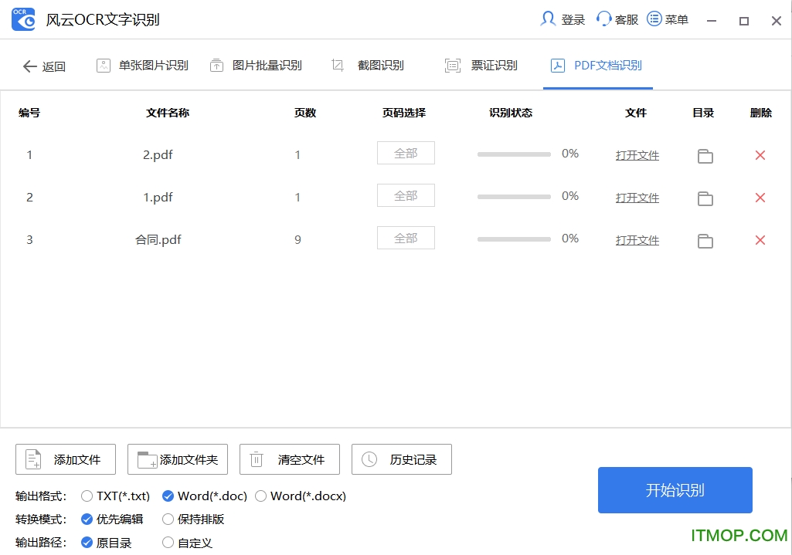Select the 图片批量识别 batch recognition icon
The width and height of the screenshot is (792, 555).
click(217, 65)
